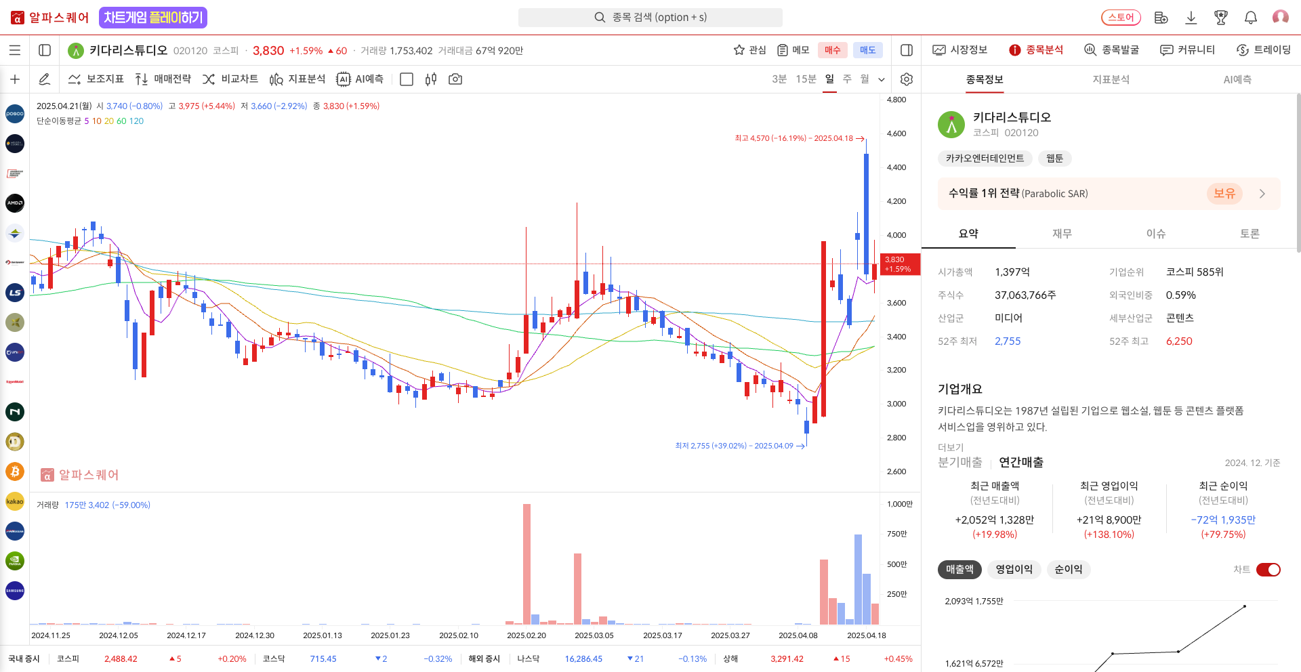1301x672 pixels.
Task: Switch to 트레이딩 tab
Action: 1263,50
